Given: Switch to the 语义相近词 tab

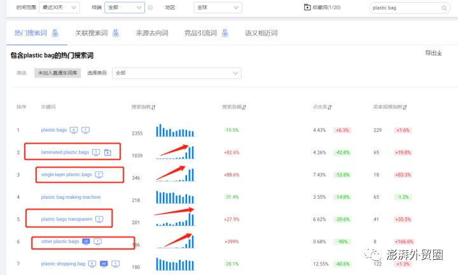Looking at the screenshot, I should coord(261,33).
